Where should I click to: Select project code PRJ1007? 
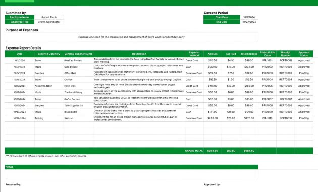pyautogui.click(x=268, y=99)
